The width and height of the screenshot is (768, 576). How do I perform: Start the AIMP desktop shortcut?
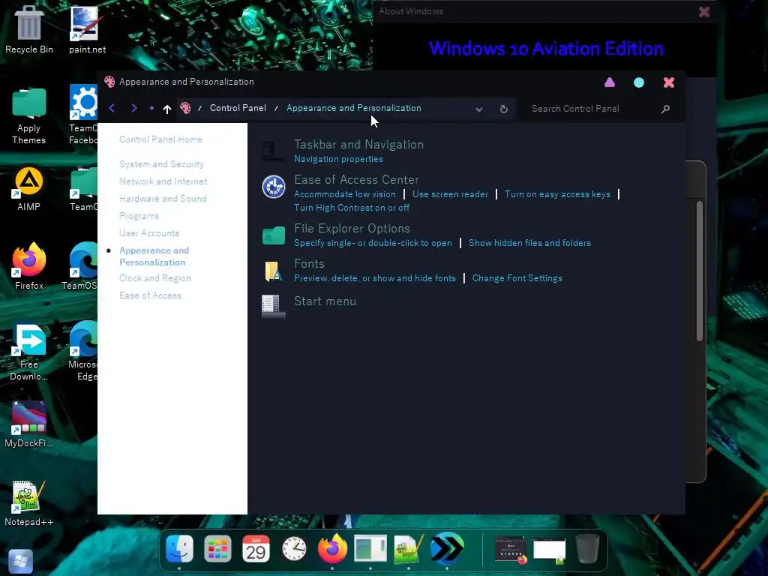[29, 188]
